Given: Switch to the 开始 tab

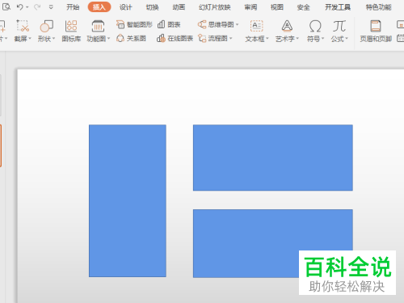Looking at the screenshot, I should [73, 7].
